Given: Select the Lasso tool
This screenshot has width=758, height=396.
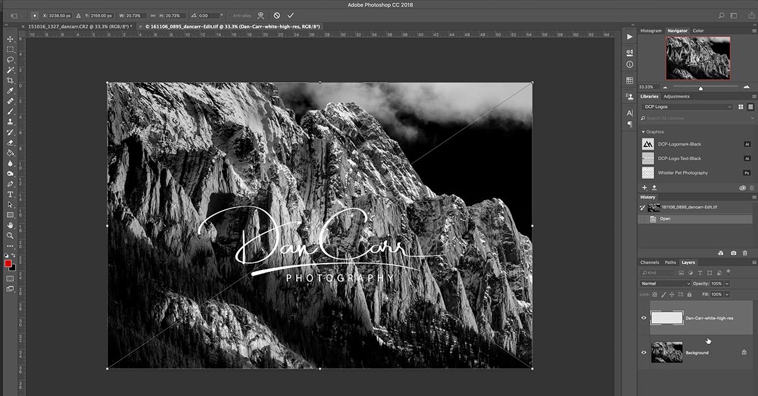Looking at the screenshot, I should pos(10,59).
